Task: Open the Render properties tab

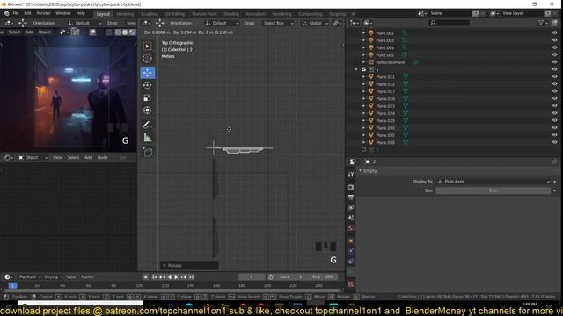Action: pos(351,187)
